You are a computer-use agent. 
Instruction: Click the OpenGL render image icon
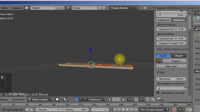pyautogui.click(x=158, y=100)
